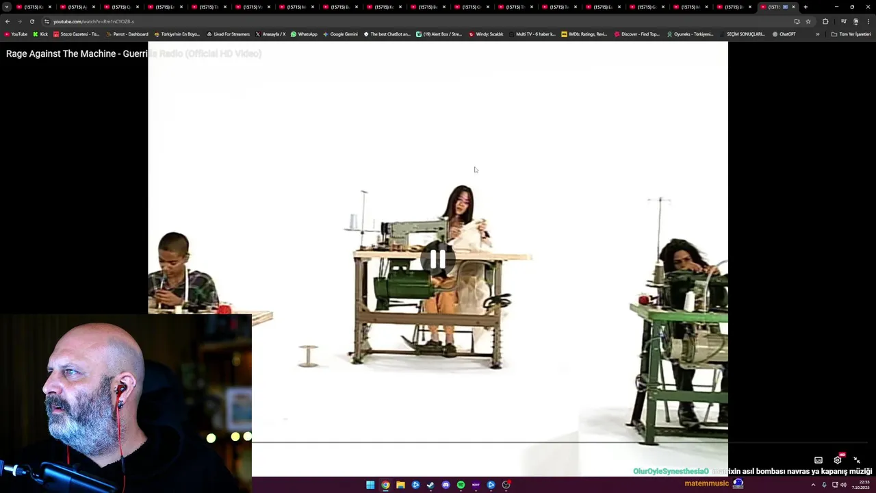Screen dimensions: 876x493
Task: Open Steam from the taskbar
Action: [430, 485]
